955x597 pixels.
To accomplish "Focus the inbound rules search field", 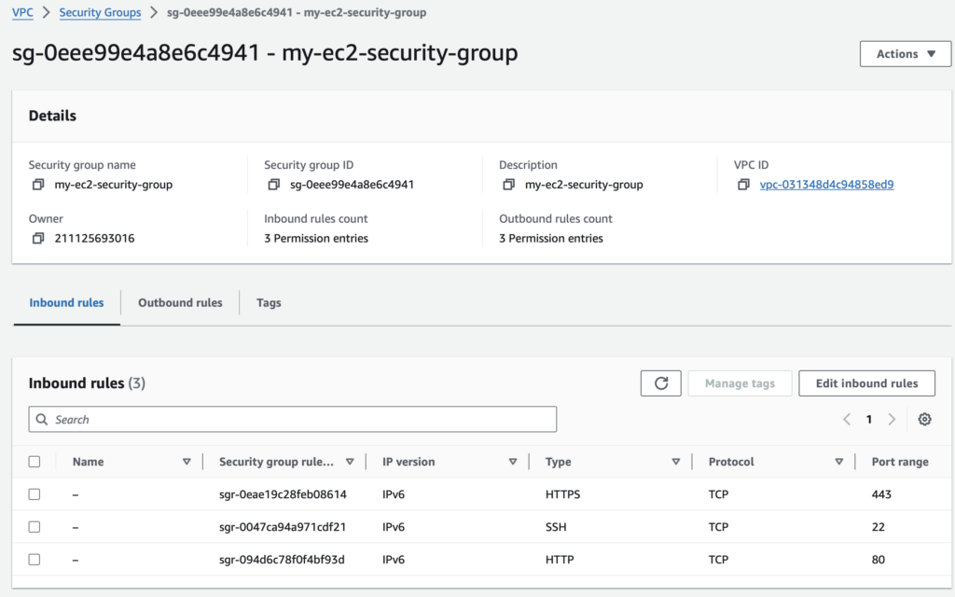I will (292, 419).
